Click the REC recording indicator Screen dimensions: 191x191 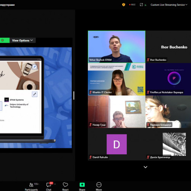[x=132, y=5]
